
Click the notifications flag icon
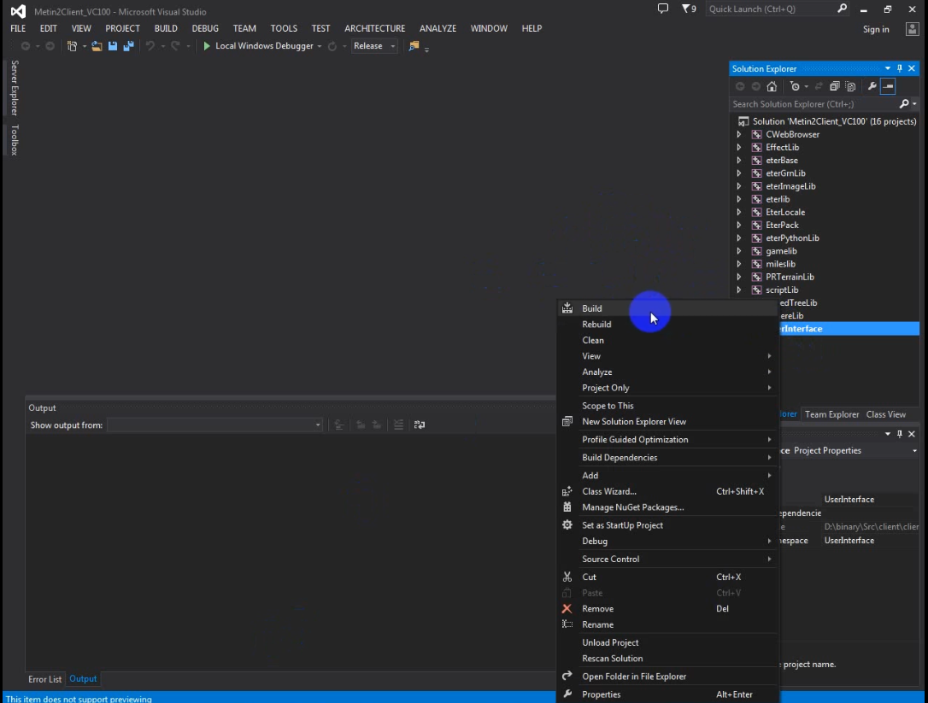pyautogui.click(x=689, y=9)
